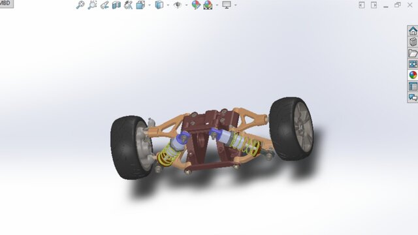Viewport: 418px width, 235px height.
Task: Open the Display Style dropdown arrow
Action: tap(168, 5)
